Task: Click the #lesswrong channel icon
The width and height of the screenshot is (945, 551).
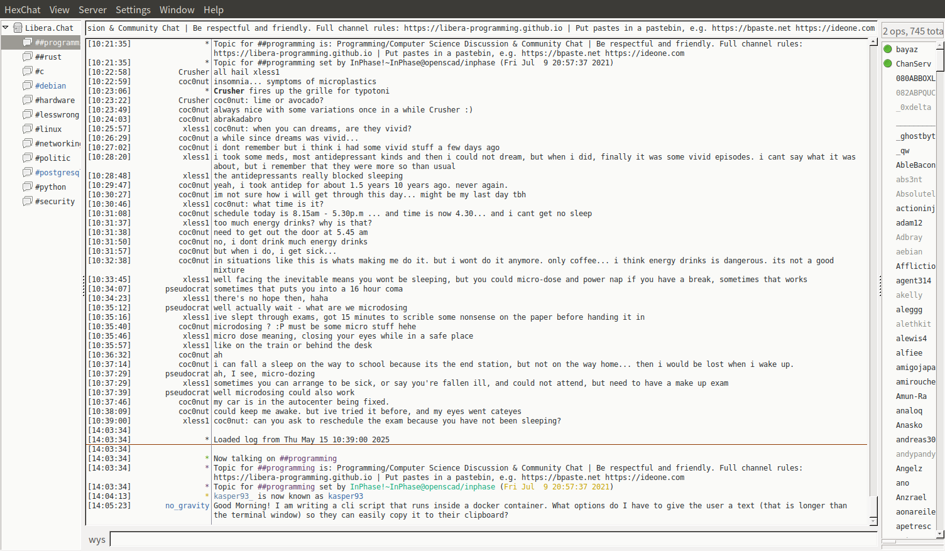Action: point(27,114)
